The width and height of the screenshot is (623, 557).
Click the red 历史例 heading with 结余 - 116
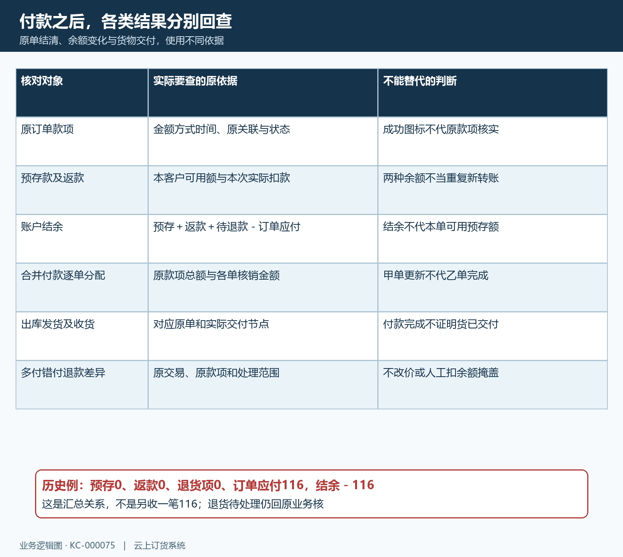click(x=208, y=485)
